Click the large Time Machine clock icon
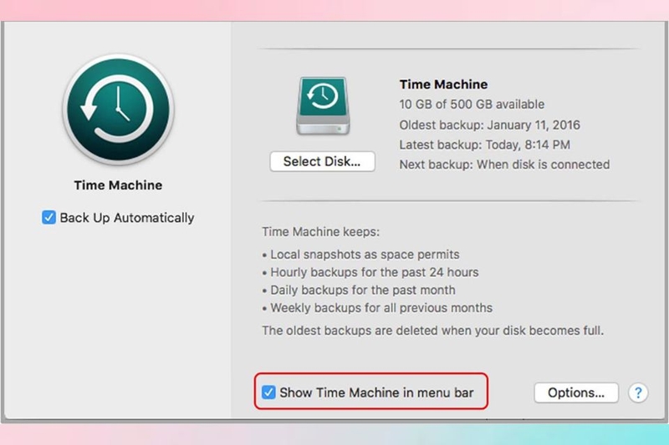Image resolution: width=669 pixels, height=445 pixels. [x=118, y=109]
